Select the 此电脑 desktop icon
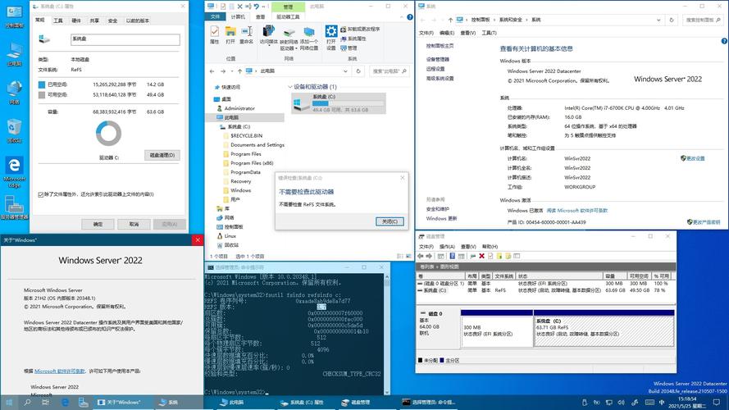The image size is (729, 410). (x=15, y=54)
